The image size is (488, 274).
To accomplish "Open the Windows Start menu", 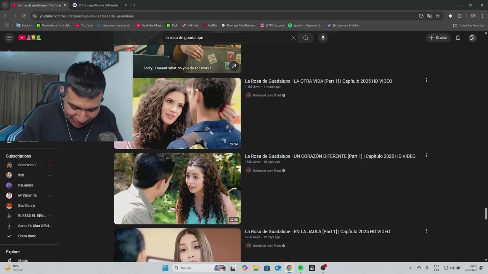I will [x=165, y=268].
